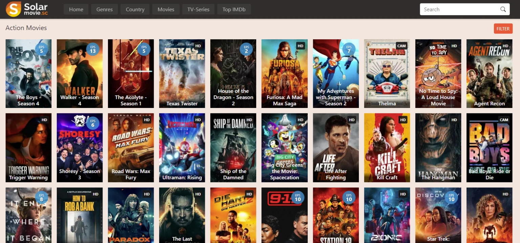The image size is (520, 243).
Task: Go to the Home page tab
Action: pos(76,9)
